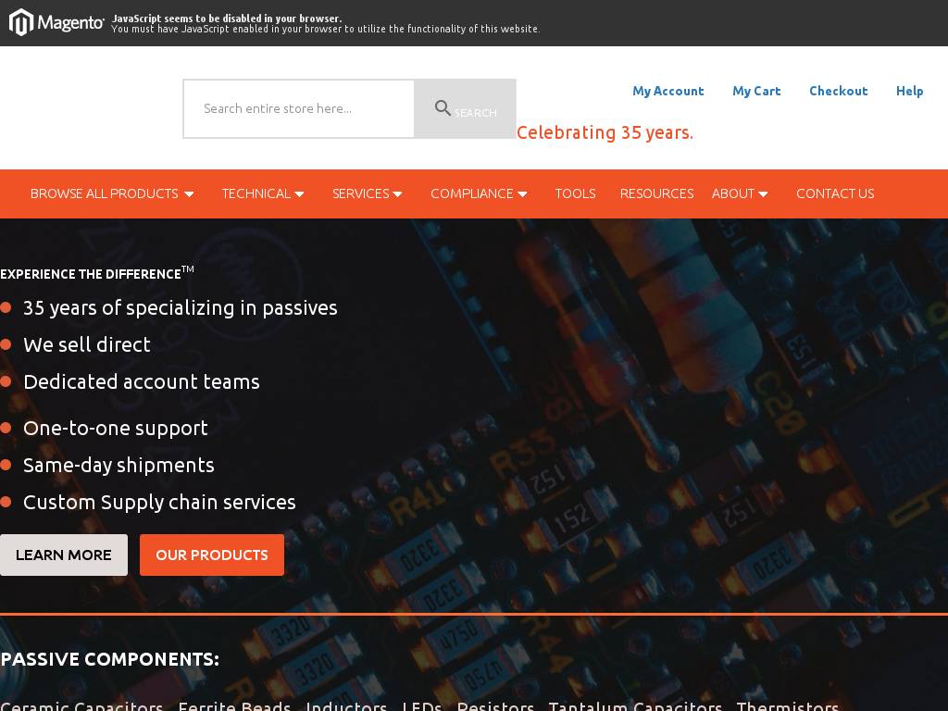Expand the Compliance menu arrow
This screenshot has height=711, width=948.
522,194
